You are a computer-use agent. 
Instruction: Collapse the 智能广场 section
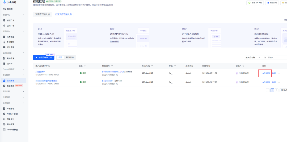tap(24, 15)
